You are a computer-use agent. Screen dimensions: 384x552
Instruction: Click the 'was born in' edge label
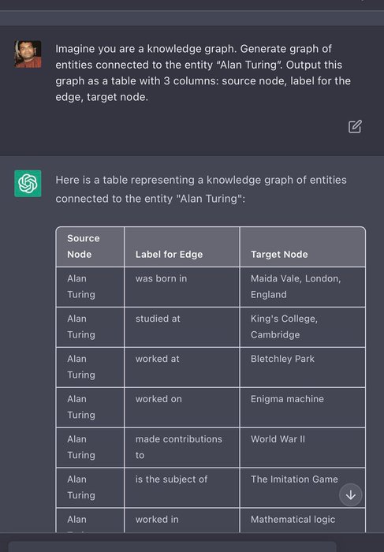pyautogui.click(x=161, y=278)
